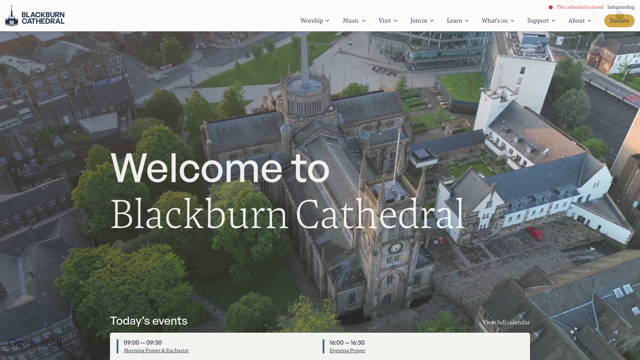The height and width of the screenshot is (360, 640).
Task: Expand the Worship chevron arrow
Action: coord(328,21)
